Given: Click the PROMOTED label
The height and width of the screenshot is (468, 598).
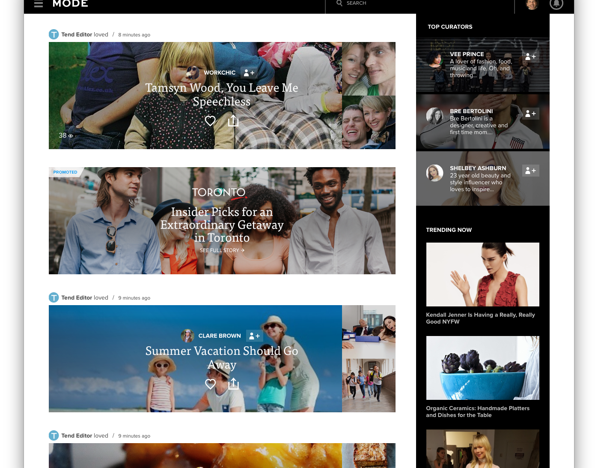Looking at the screenshot, I should click(x=65, y=172).
